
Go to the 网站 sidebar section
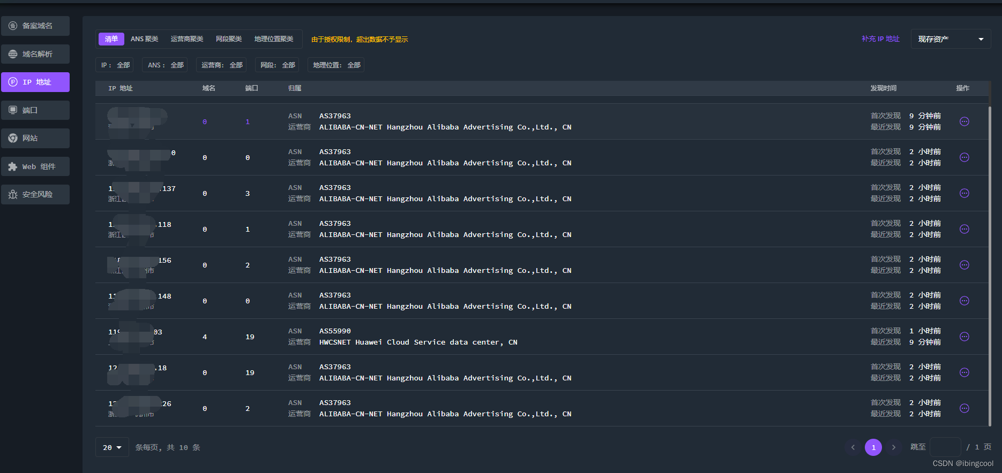coord(35,138)
